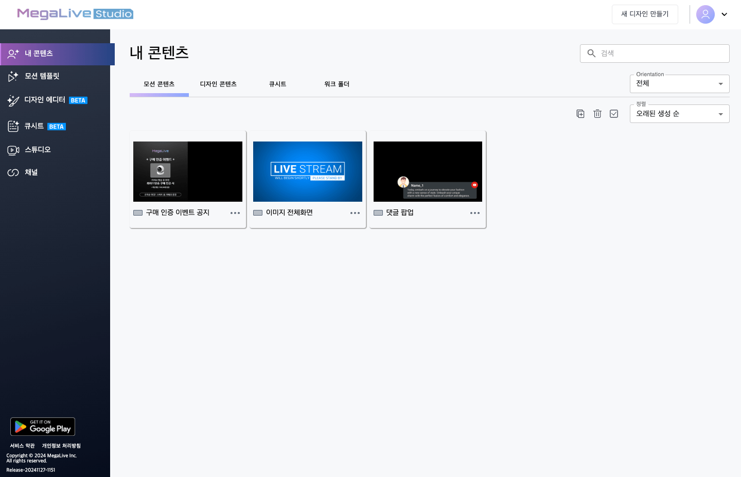Screen dimensions: 741x477
Task: Open 큐시트 in the left sidebar
Action: pyautogui.click(x=34, y=126)
